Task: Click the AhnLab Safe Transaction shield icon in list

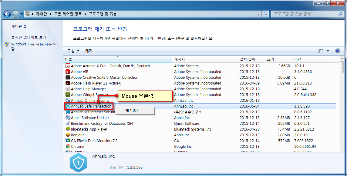Action: (x=68, y=106)
